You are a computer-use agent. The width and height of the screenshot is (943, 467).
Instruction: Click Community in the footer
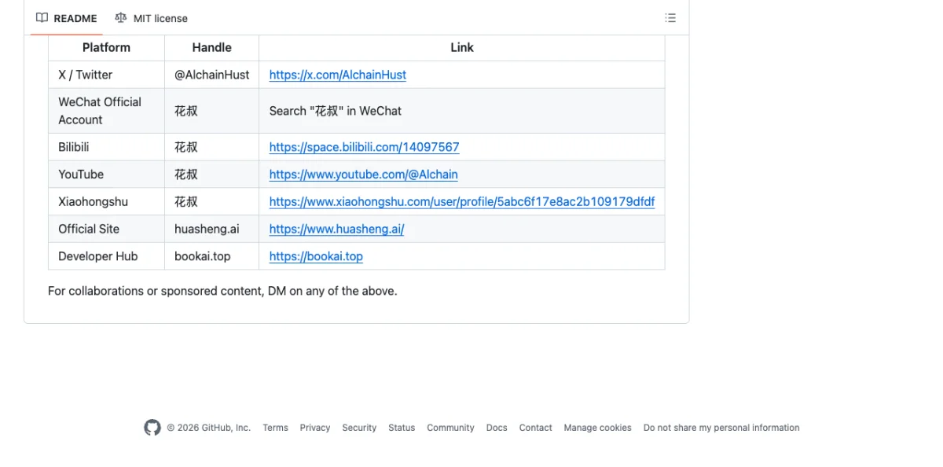[450, 428]
